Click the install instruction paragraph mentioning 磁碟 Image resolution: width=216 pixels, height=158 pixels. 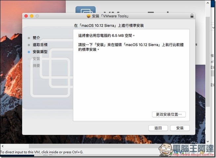(x=131, y=47)
